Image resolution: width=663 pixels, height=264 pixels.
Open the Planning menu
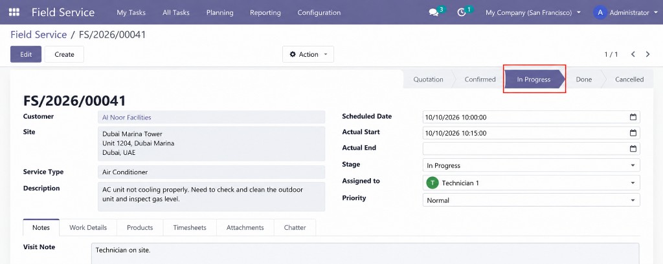pos(220,13)
